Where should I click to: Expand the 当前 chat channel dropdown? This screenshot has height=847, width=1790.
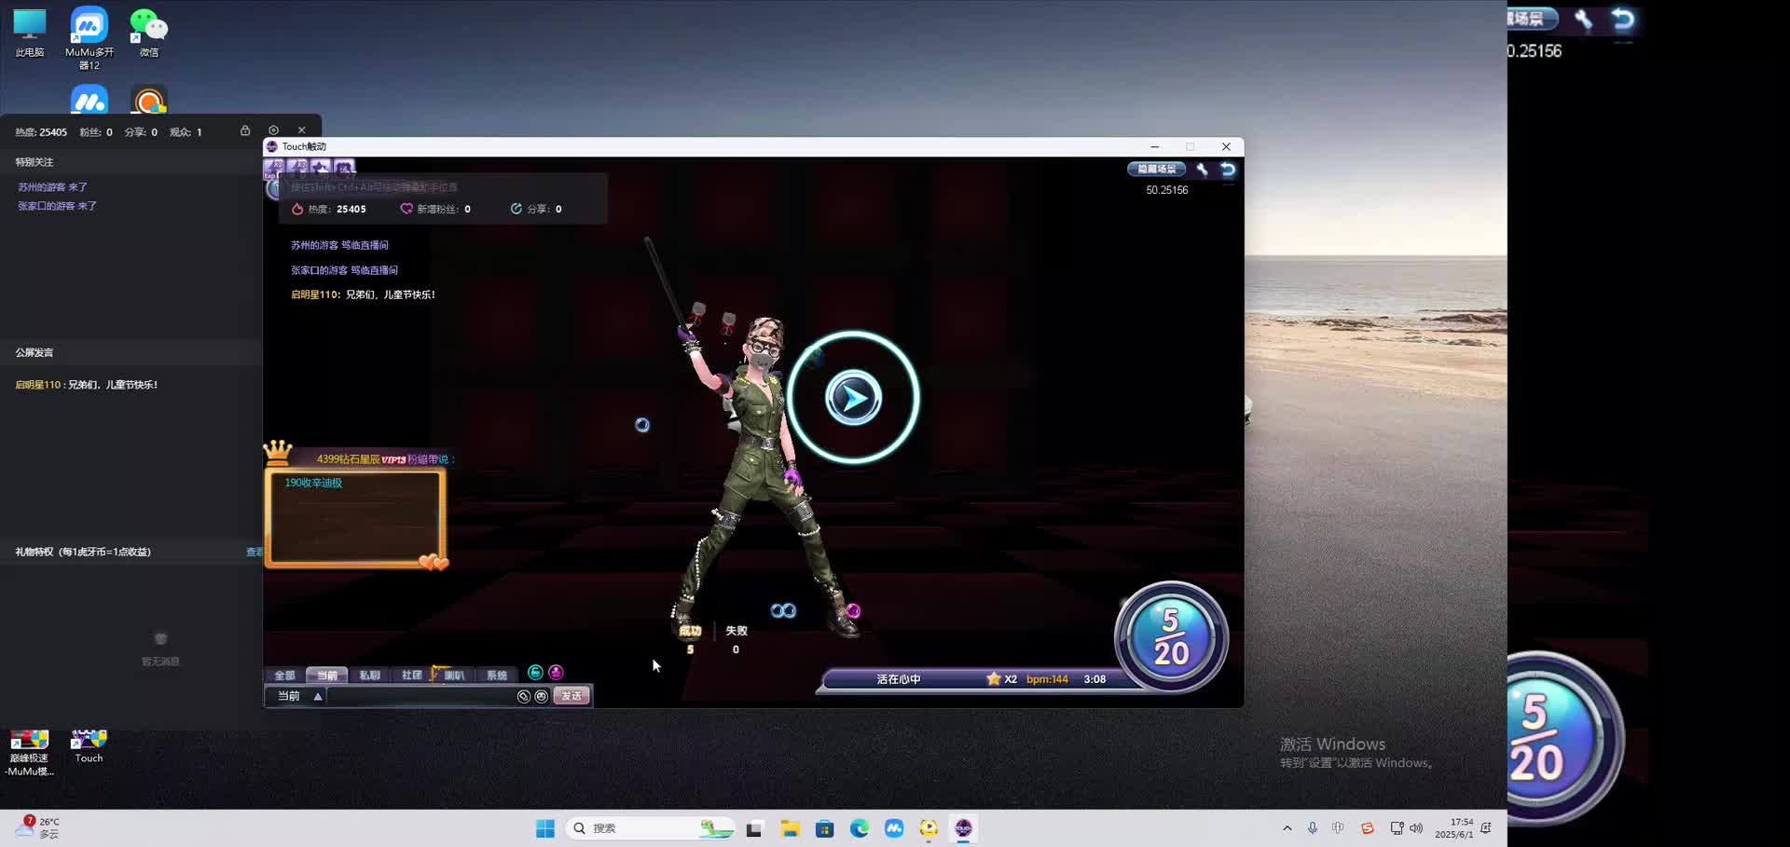(x=318, y=696)
